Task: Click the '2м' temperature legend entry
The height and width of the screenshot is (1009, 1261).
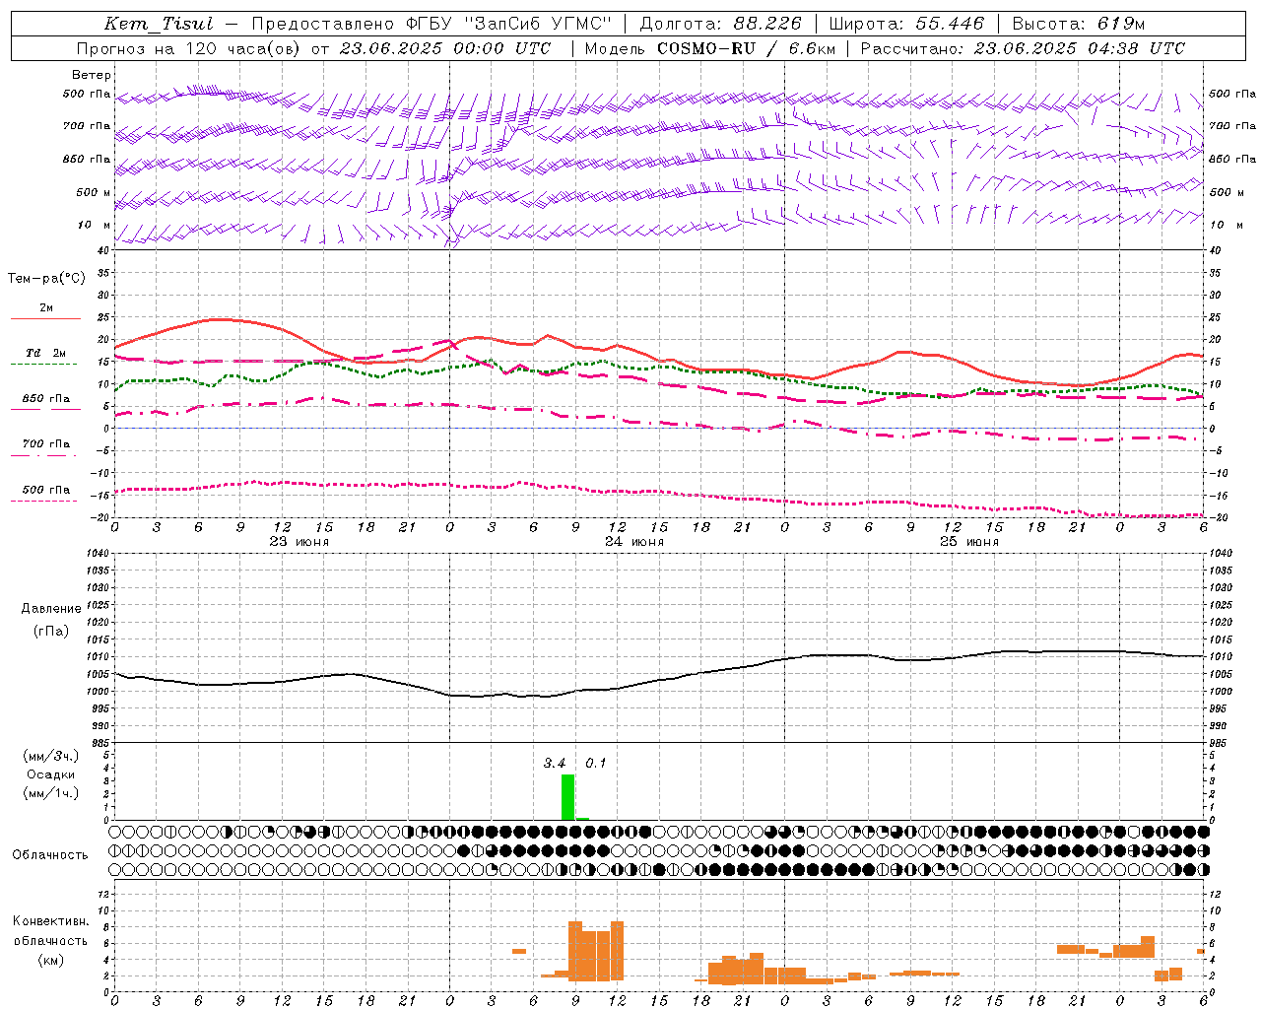Action: coord(46,307)
